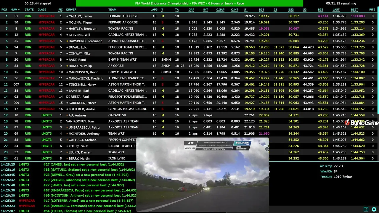Select driver BAMBER, Earl
The image size is (379, 213).
(x=79, y=91)
